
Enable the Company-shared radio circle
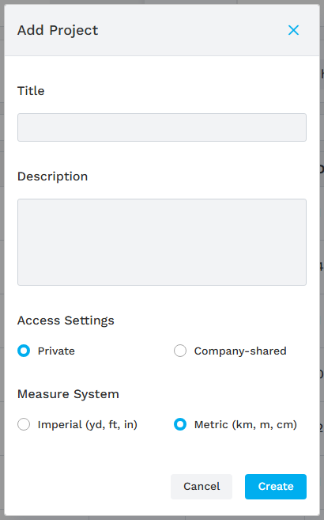[x=180, y=351]
